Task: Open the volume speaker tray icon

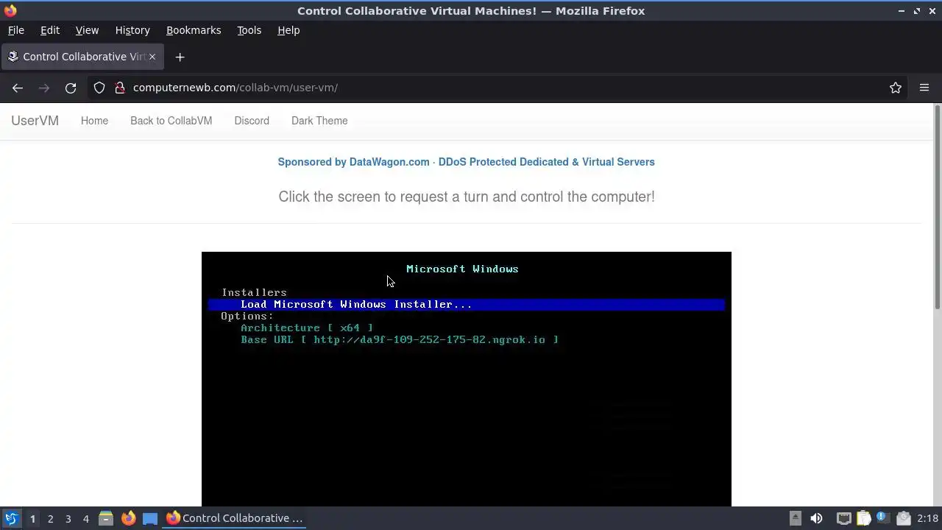Action: pyautogui.click(x=816, y=518)
